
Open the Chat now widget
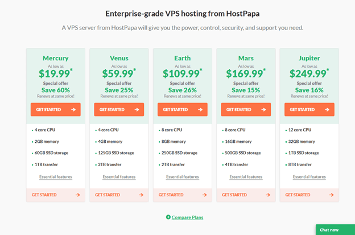(329, 230)
